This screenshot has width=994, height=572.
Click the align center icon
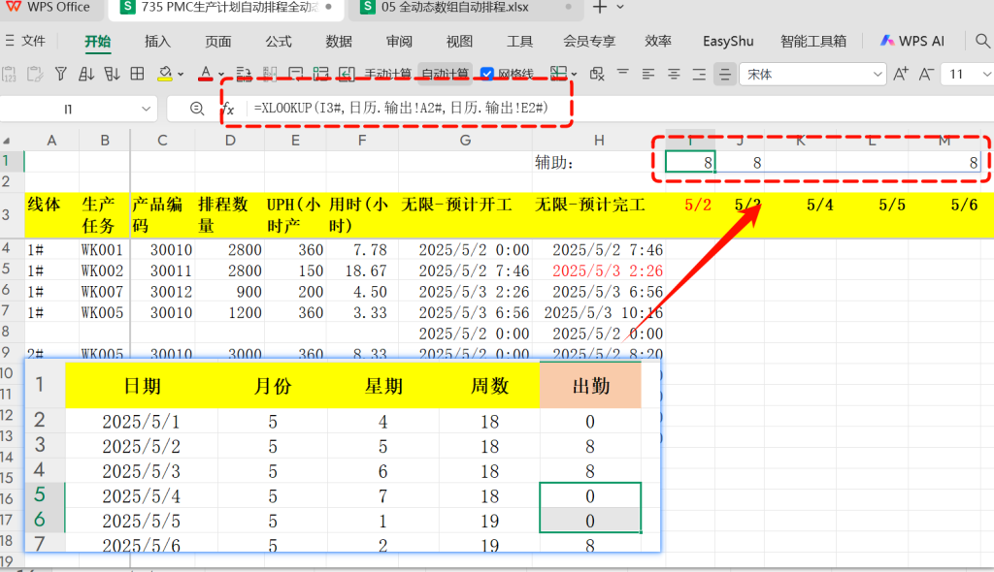[x=674, y=74]
